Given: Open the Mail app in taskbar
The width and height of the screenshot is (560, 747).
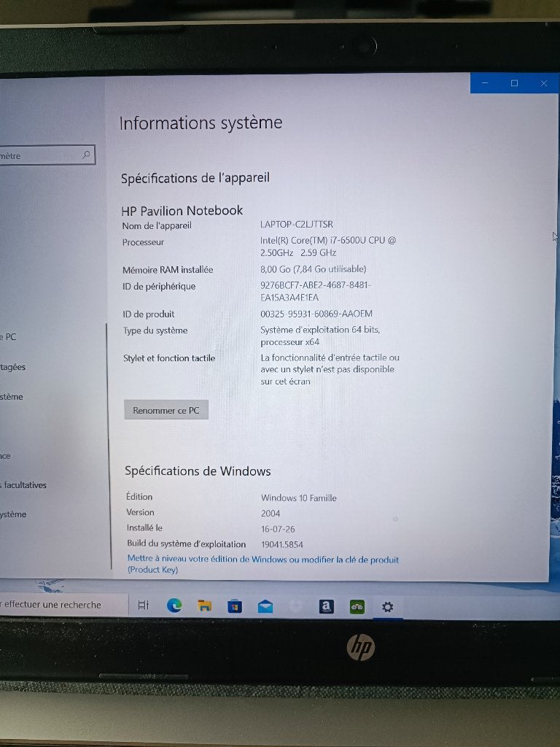Looking at the screenshot, I should [265, 606].
